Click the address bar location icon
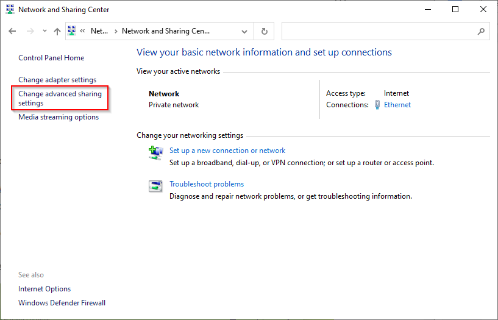Image resolution: width=498 pixels, height=320 pixels. point(71,31)
